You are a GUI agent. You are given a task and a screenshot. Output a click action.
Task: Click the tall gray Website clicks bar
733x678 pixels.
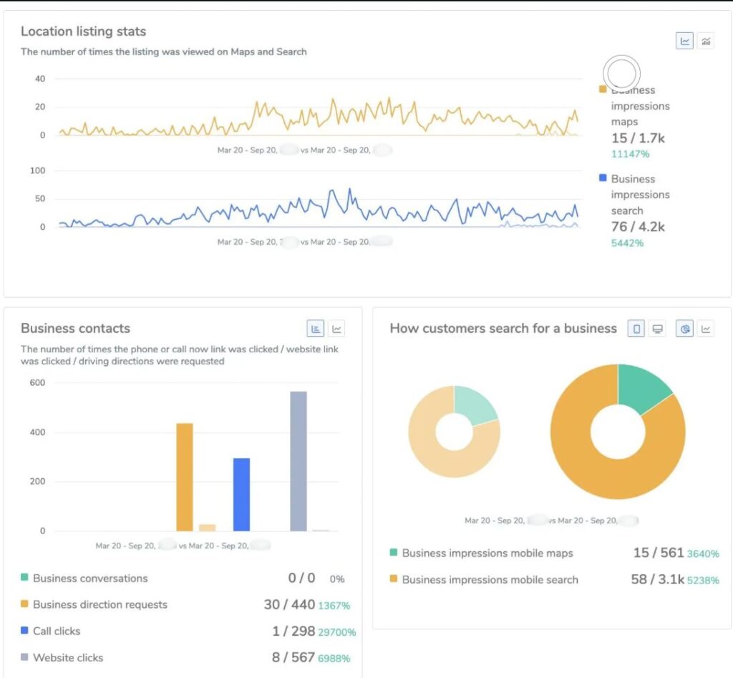[298, 461]
